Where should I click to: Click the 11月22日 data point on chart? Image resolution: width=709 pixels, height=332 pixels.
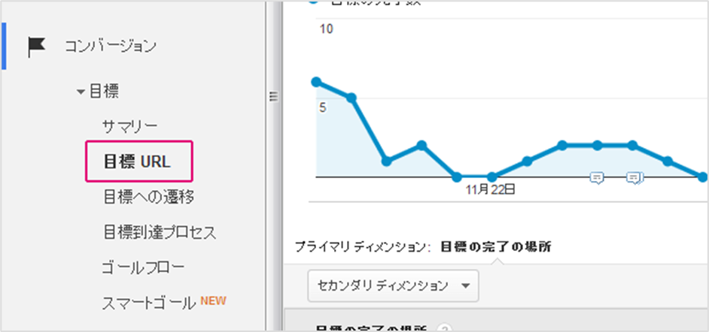pyautogui.click(x=492, y=177)
